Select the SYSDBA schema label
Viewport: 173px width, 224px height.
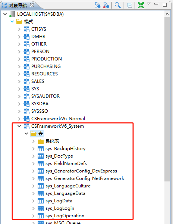(x=40, y=104)
